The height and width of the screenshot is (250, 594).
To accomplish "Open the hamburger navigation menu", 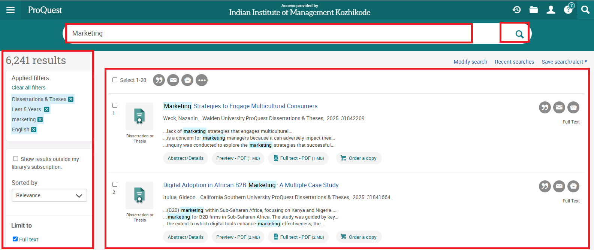I will 10,10.
